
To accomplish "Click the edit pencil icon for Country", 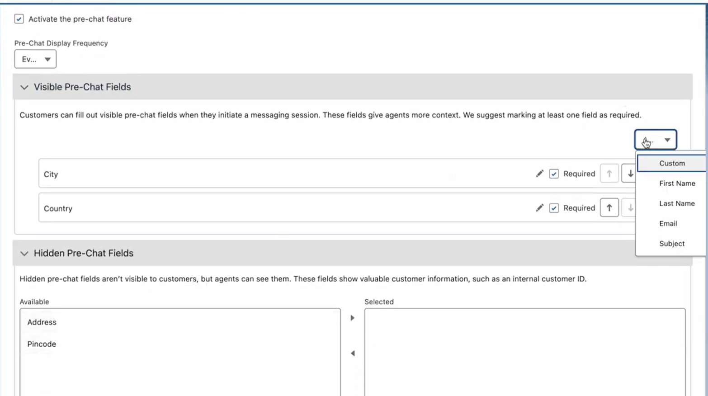I will (539, 208).
